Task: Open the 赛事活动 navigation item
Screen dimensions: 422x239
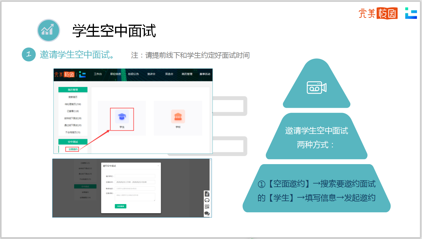Action: pyautogui.click(x=205, y=74)
